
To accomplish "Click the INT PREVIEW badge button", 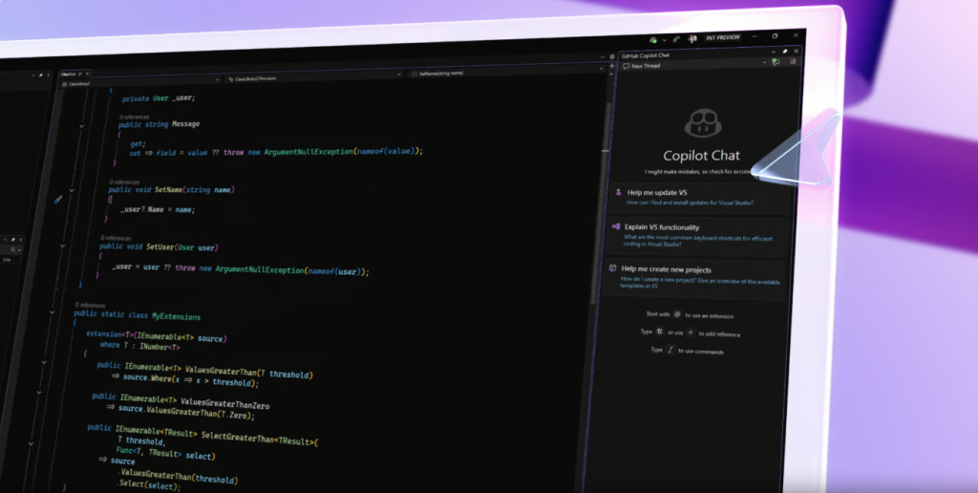I will (x=723, y=38).
